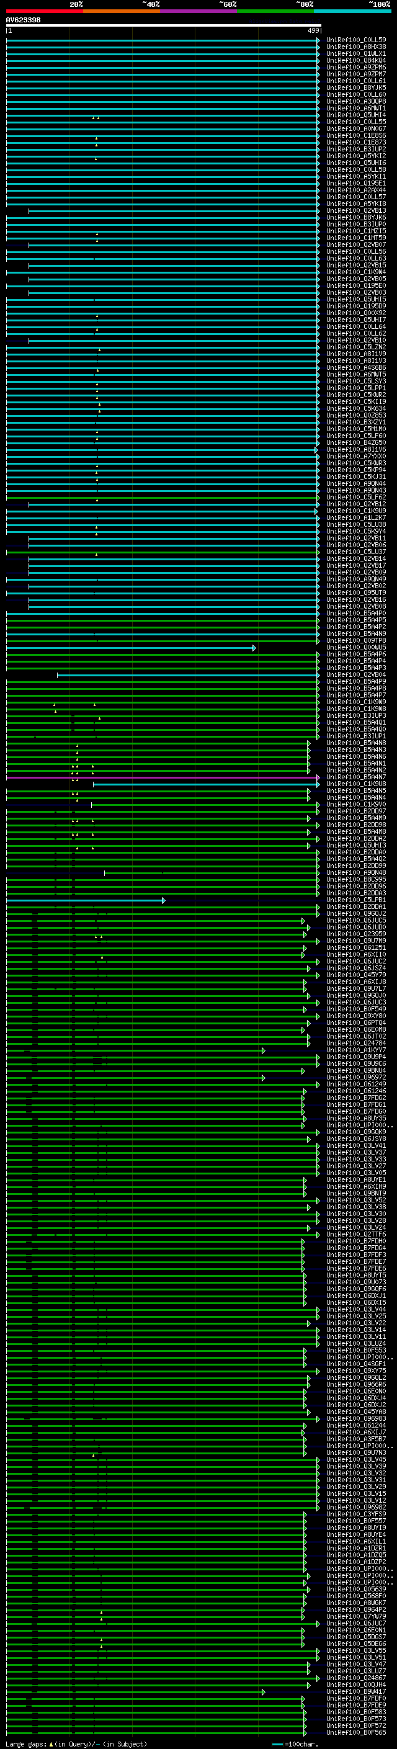Click hit label UniRef100_Q4SGF1
This screenshot has height=1749, width=397.
click(x=356, y=1365)
